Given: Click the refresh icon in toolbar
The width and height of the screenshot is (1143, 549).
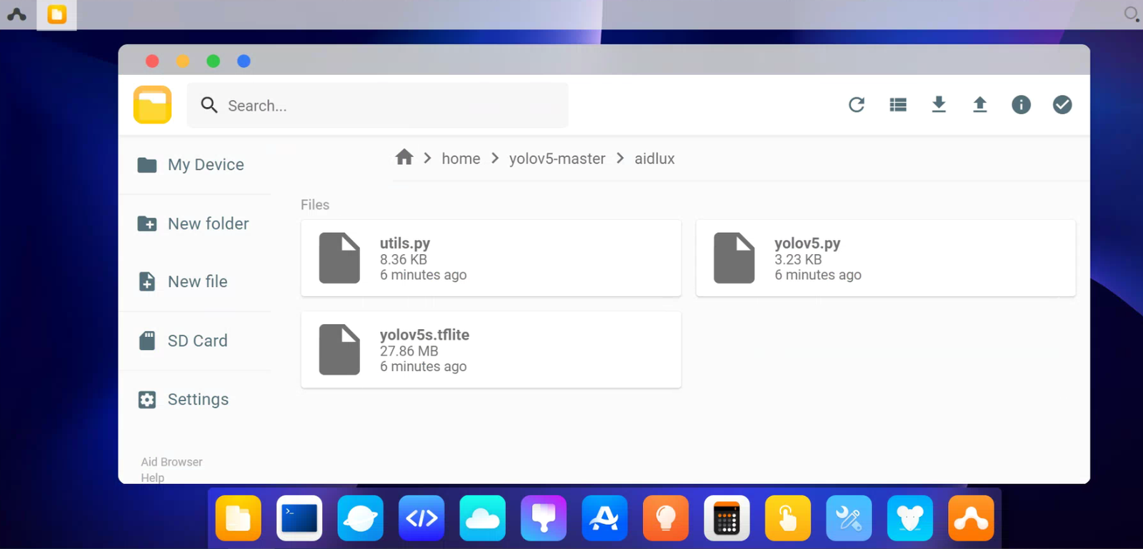Looking at the screenshot, I should click(x=857, y=105).
